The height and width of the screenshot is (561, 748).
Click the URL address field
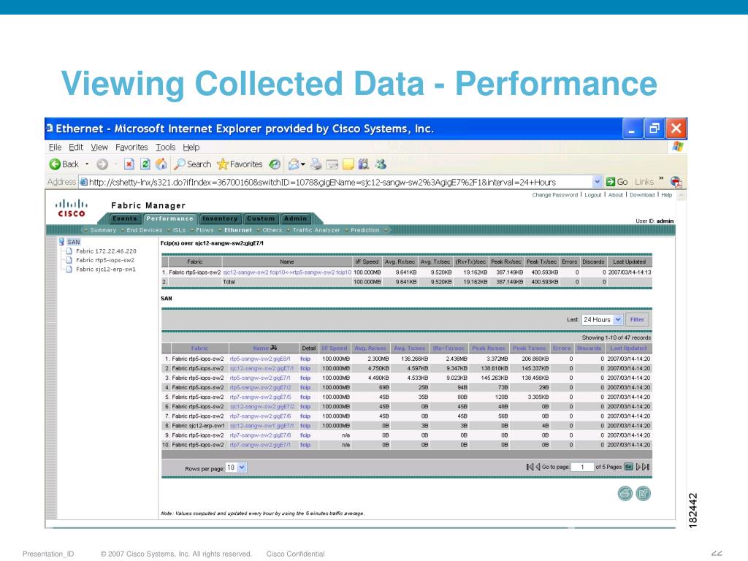[340, 182]
